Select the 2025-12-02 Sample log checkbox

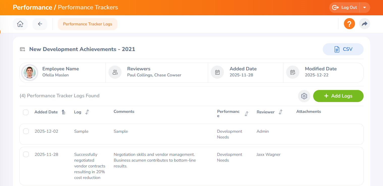tap(26, 131)
